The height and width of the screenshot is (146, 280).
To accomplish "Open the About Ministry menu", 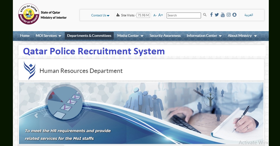I will pyautogui.click(x=242, y=36).
